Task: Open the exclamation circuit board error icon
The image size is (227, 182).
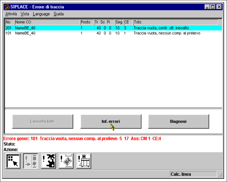Action: point(66,161)
